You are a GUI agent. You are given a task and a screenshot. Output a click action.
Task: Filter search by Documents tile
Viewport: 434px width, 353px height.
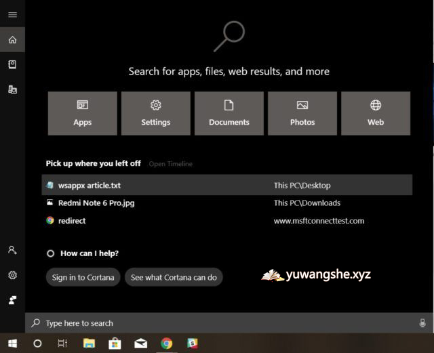229,113
